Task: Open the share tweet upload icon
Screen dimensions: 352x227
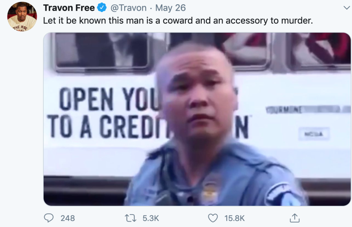Action: (x=295, y=218)
